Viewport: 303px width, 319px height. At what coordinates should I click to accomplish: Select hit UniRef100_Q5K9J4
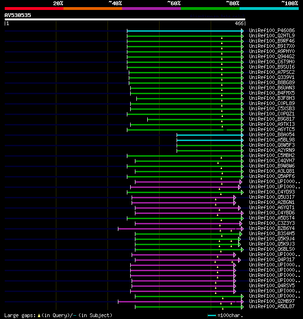click(272, 239)
